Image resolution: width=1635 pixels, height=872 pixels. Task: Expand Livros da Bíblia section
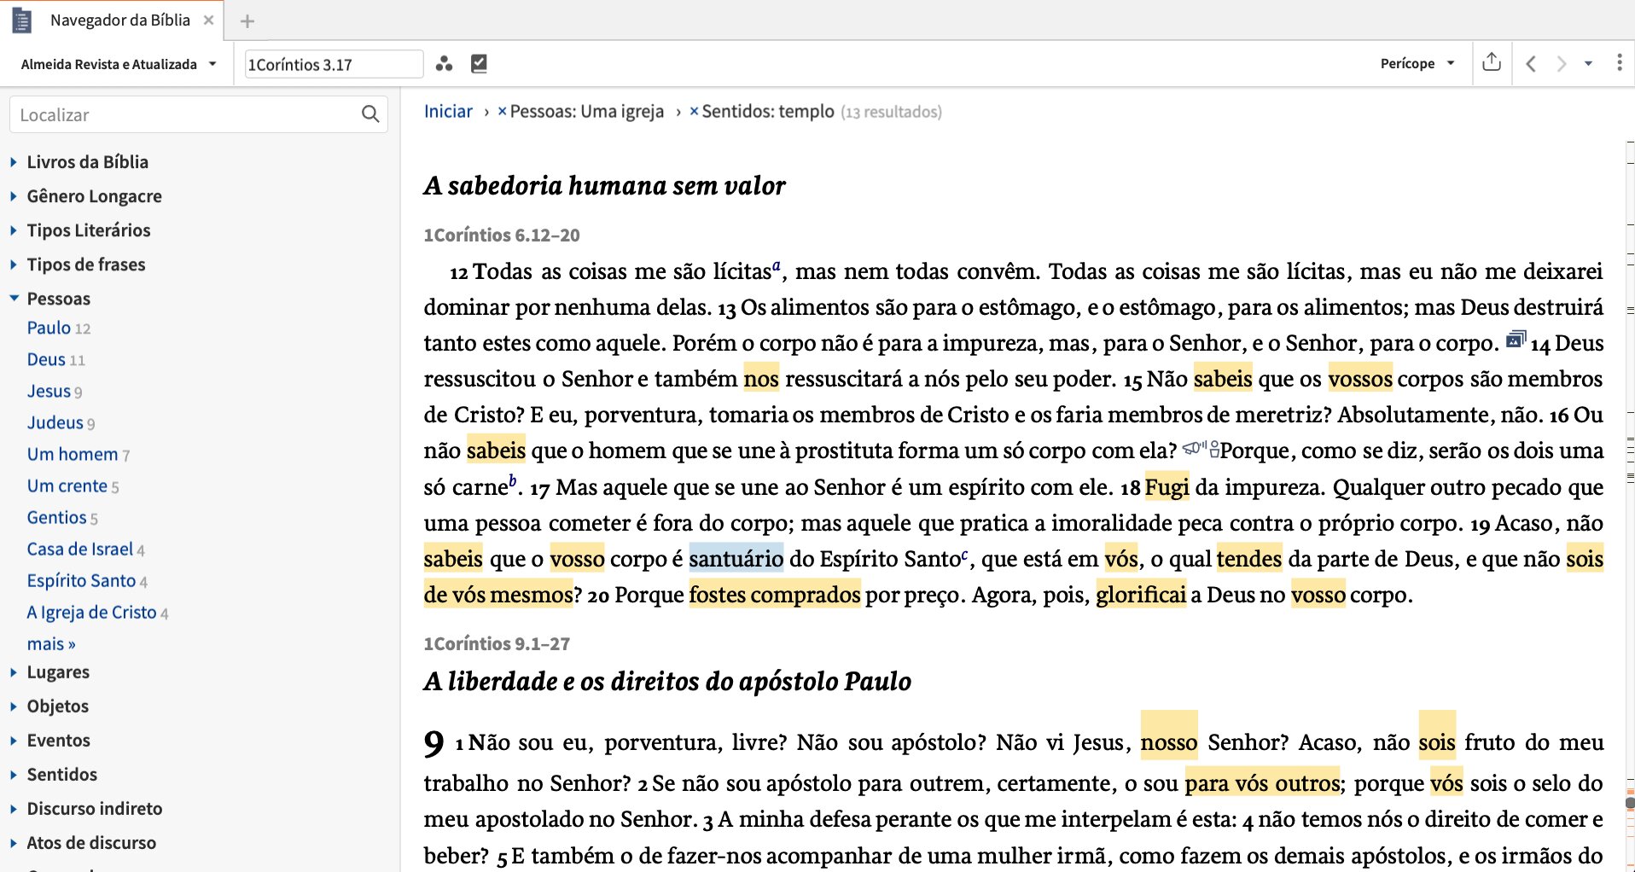point(14,162)
